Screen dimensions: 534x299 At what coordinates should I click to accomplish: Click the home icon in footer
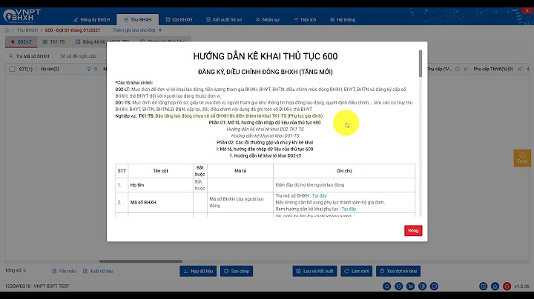coord(495,286)
